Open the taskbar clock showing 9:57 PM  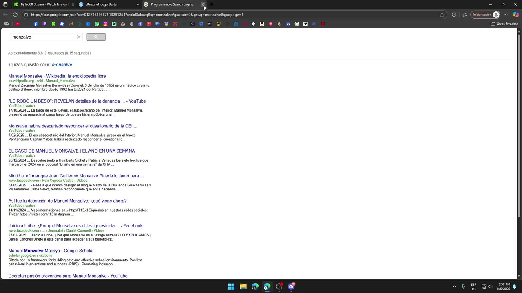pyautogui.click(x=504, y=286)
